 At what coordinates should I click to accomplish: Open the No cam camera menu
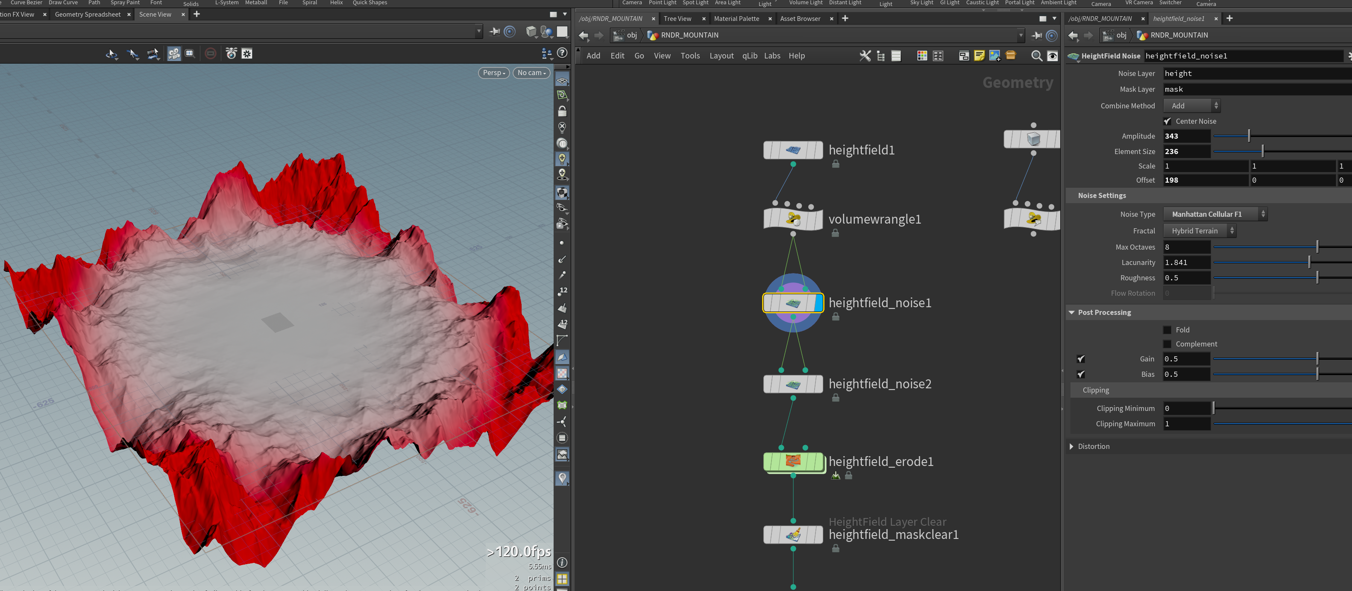click(532, 73)
